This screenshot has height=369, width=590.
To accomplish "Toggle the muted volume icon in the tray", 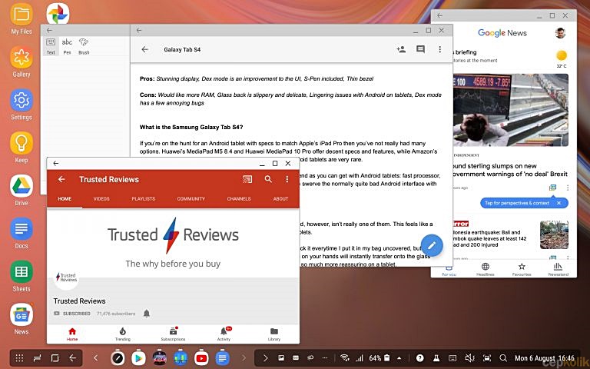I will point(469,358).
